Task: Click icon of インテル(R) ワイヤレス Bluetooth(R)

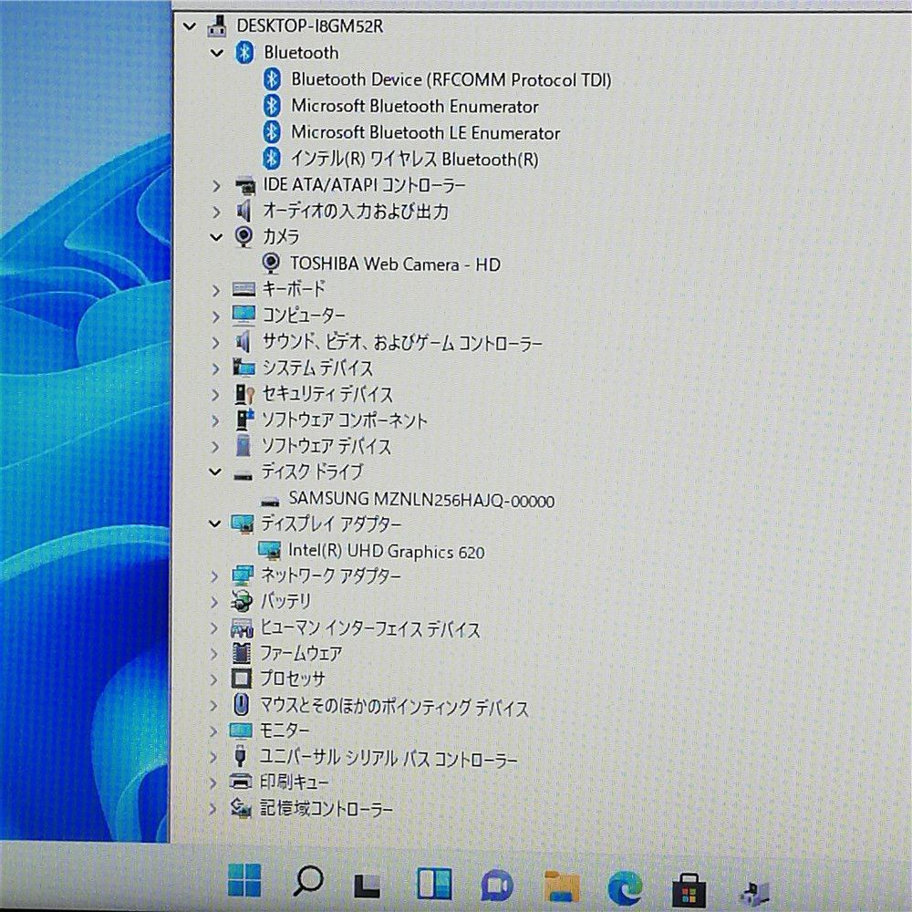Action: [272, 158]
